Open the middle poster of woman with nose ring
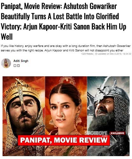This screenshot has height=159, width=132. click(x=66, y=116)
